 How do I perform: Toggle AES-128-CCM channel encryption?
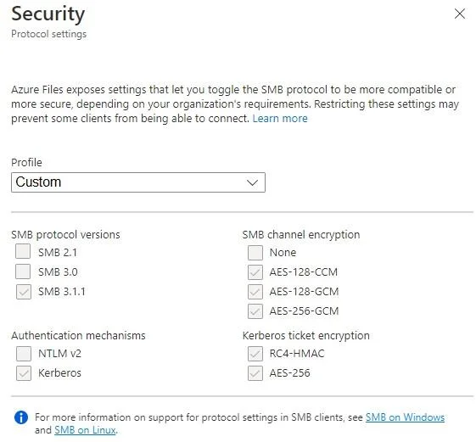coord(255,272)
